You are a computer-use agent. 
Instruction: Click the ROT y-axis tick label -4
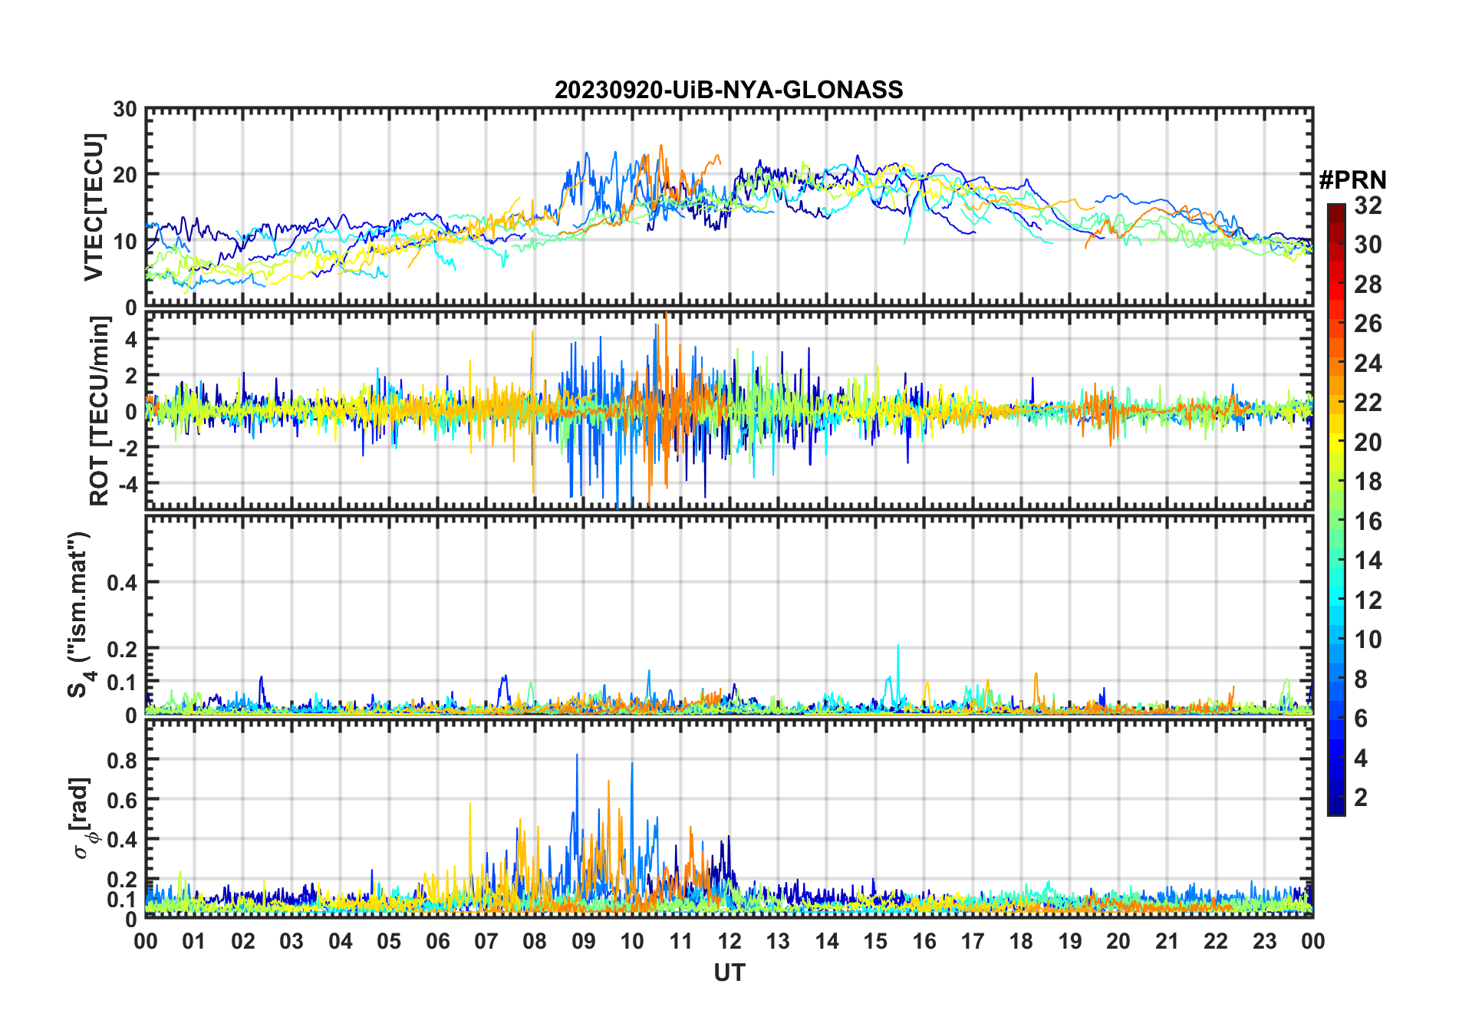click(x=127, y=484)
